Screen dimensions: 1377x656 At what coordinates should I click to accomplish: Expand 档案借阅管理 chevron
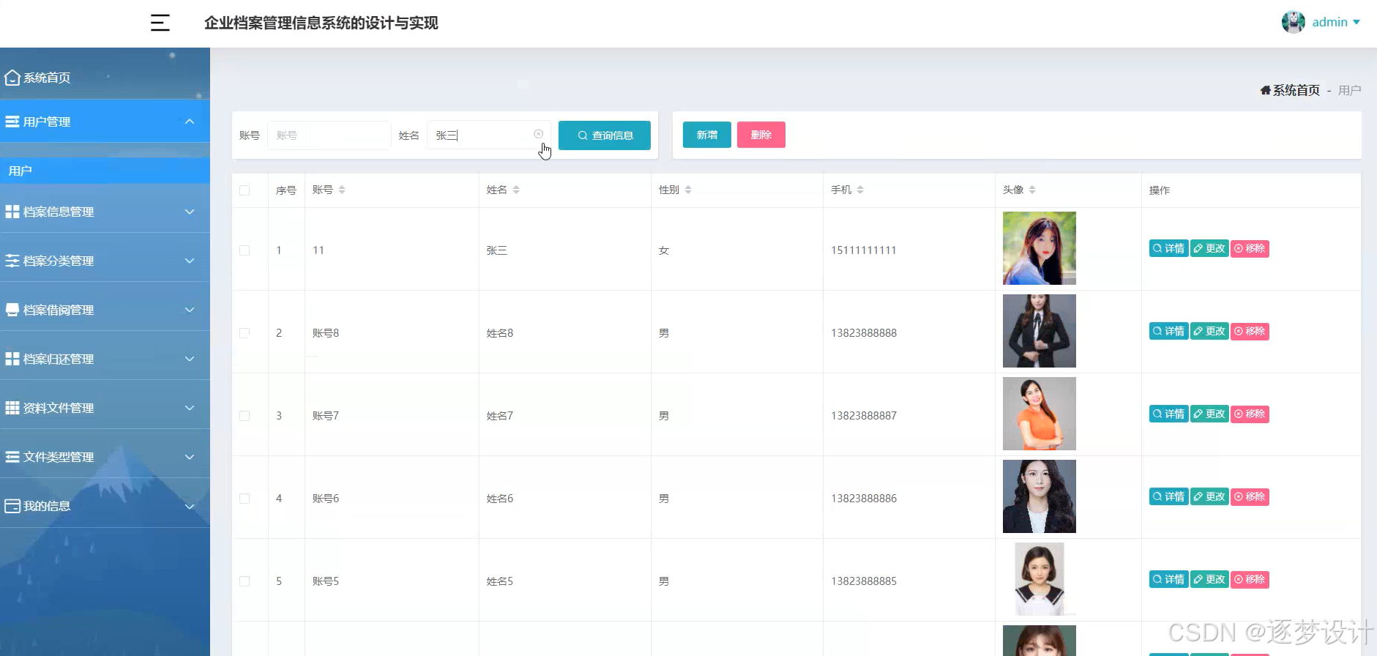point(190,310)
